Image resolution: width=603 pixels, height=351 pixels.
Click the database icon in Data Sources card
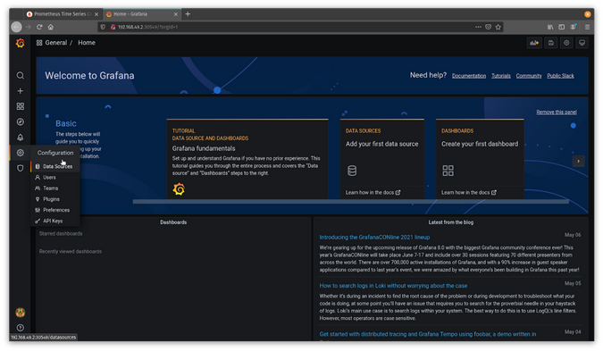pyautogui.click(x=352, y=171)
